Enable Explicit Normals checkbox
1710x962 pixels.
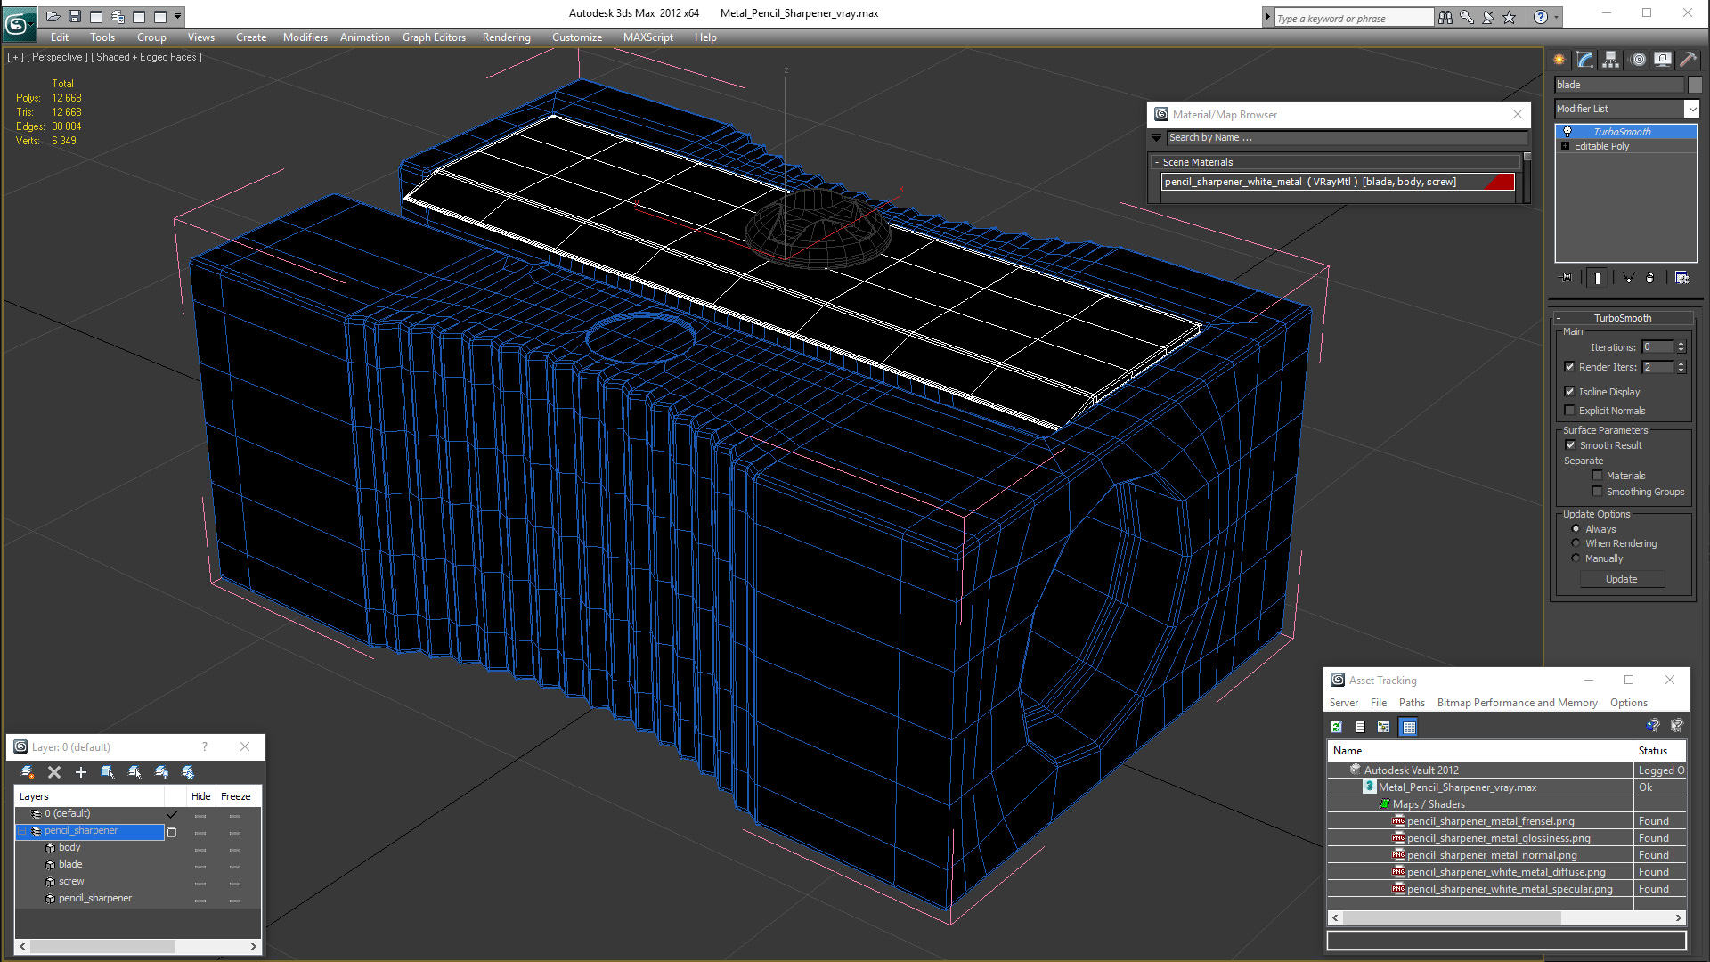tap(1570, 411)
